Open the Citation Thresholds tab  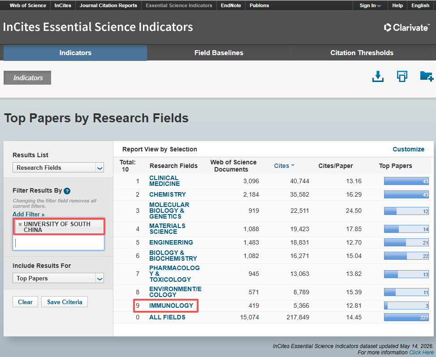pos(362,53)
